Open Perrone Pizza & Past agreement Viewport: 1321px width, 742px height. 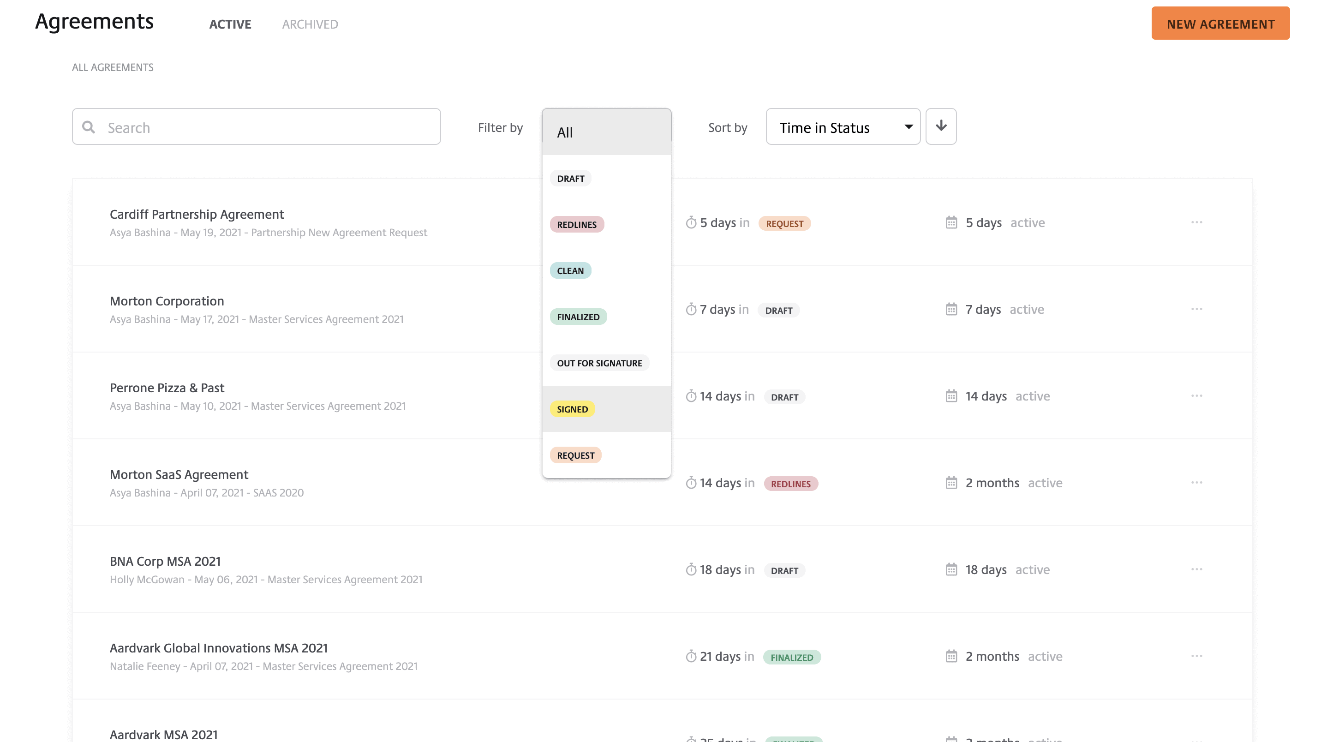click(x=167, y=387)
